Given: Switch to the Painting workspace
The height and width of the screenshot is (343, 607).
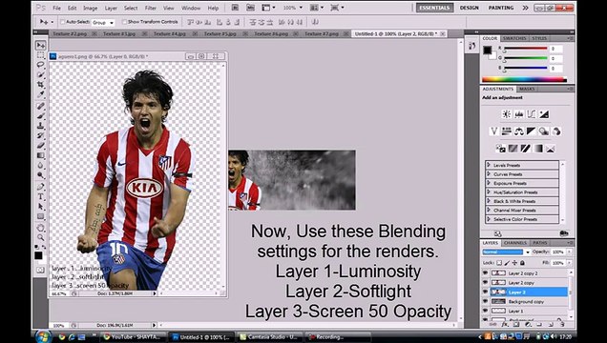Looking at the screenshot, I should (x=501, y=8).
